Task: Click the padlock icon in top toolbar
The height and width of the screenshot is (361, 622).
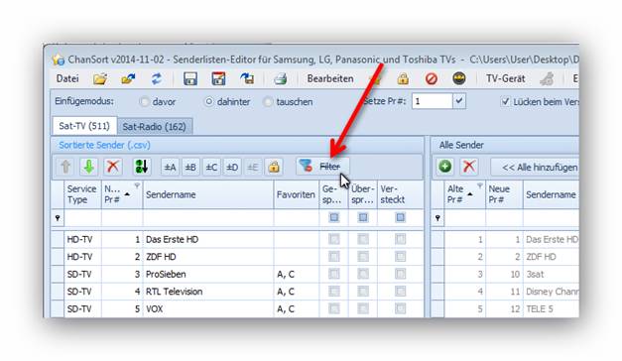Action: pos(403,79)
